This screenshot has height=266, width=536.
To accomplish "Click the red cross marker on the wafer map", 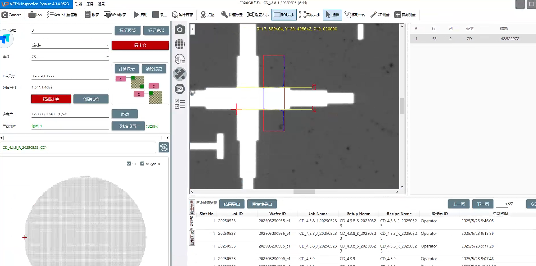I will [25, 237].
